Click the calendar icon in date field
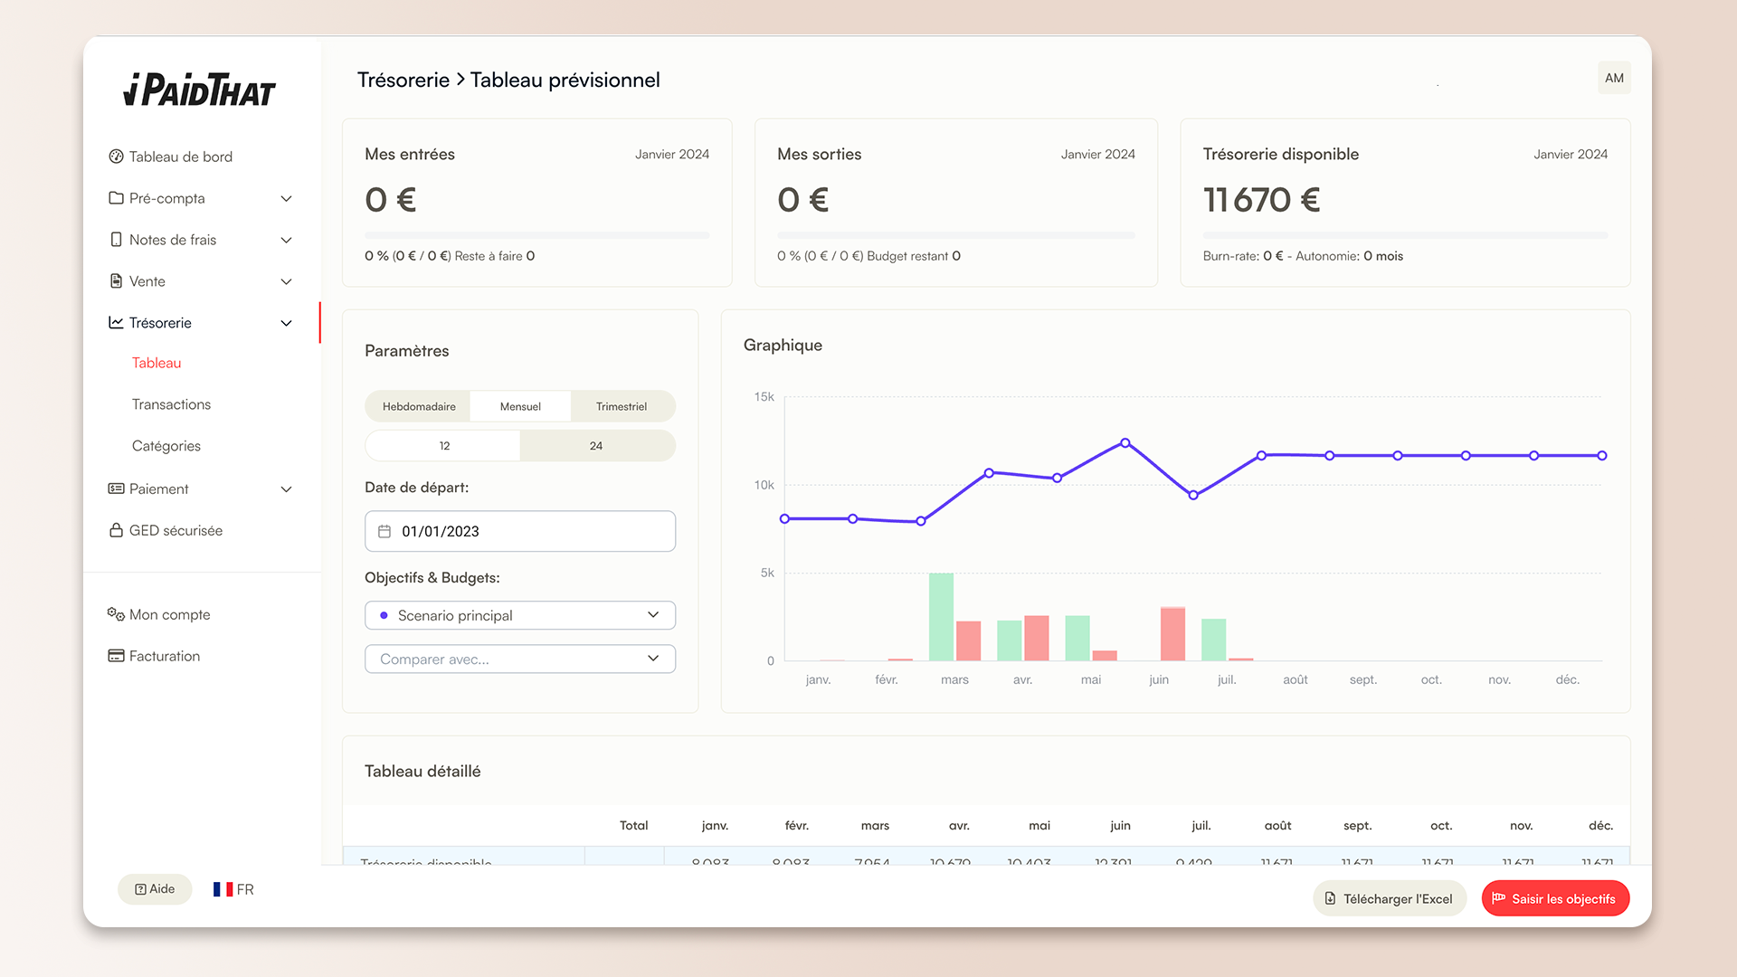The height and width of the screenshot is (977, 1737). [384, 531]
